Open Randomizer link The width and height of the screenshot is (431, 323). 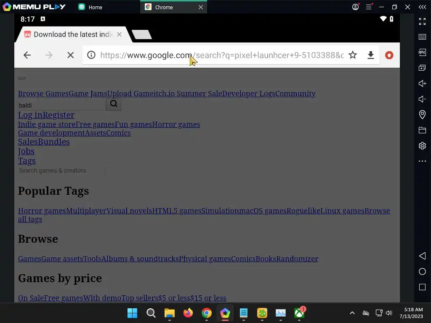tap(297, 259)
